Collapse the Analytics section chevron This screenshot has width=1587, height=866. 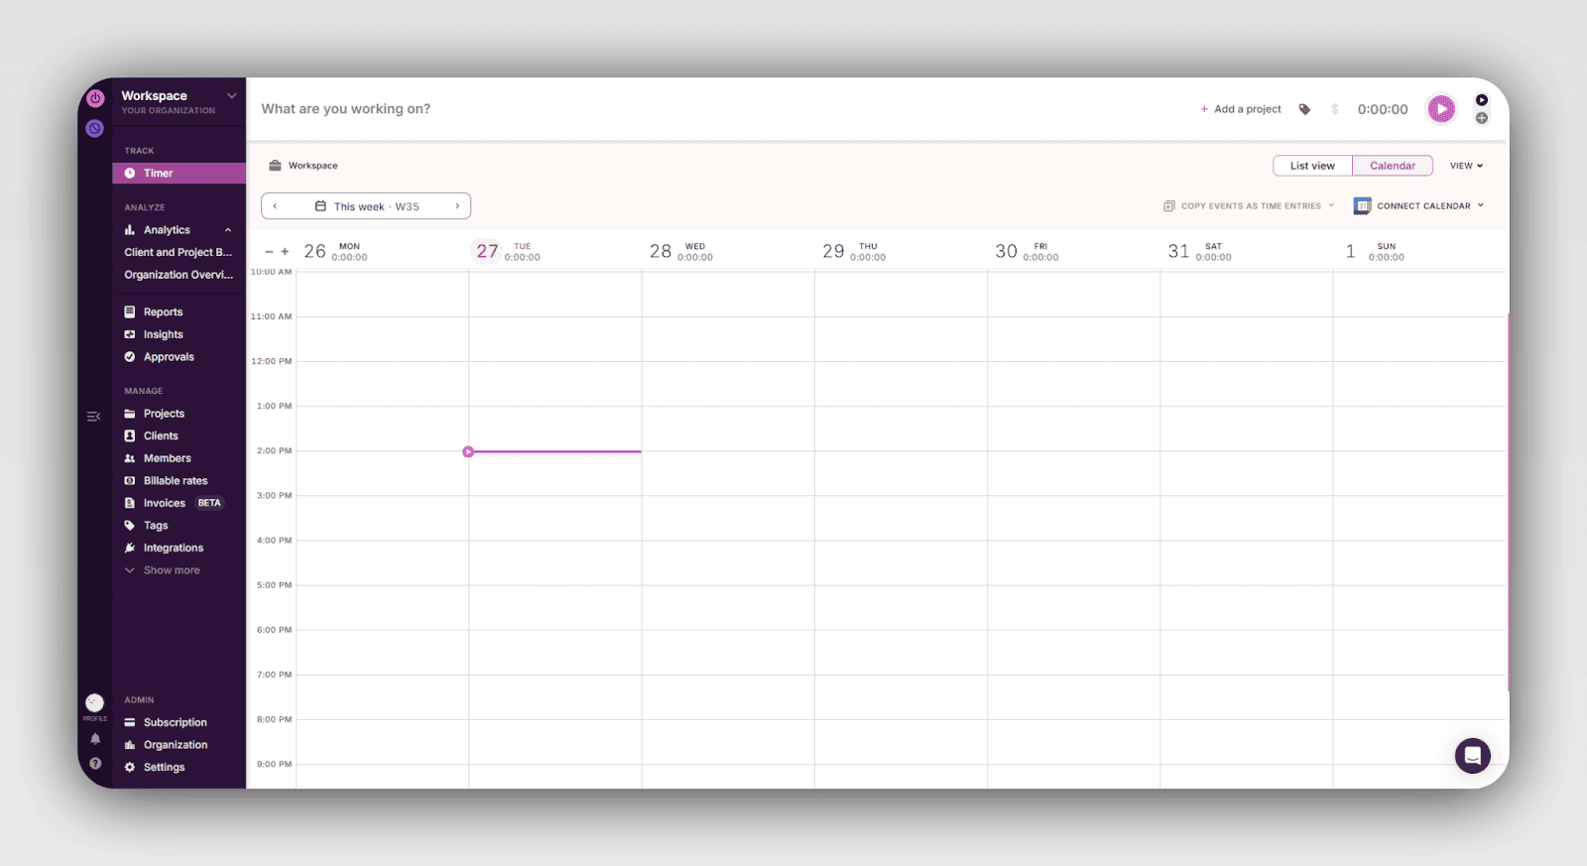(228, 230)
